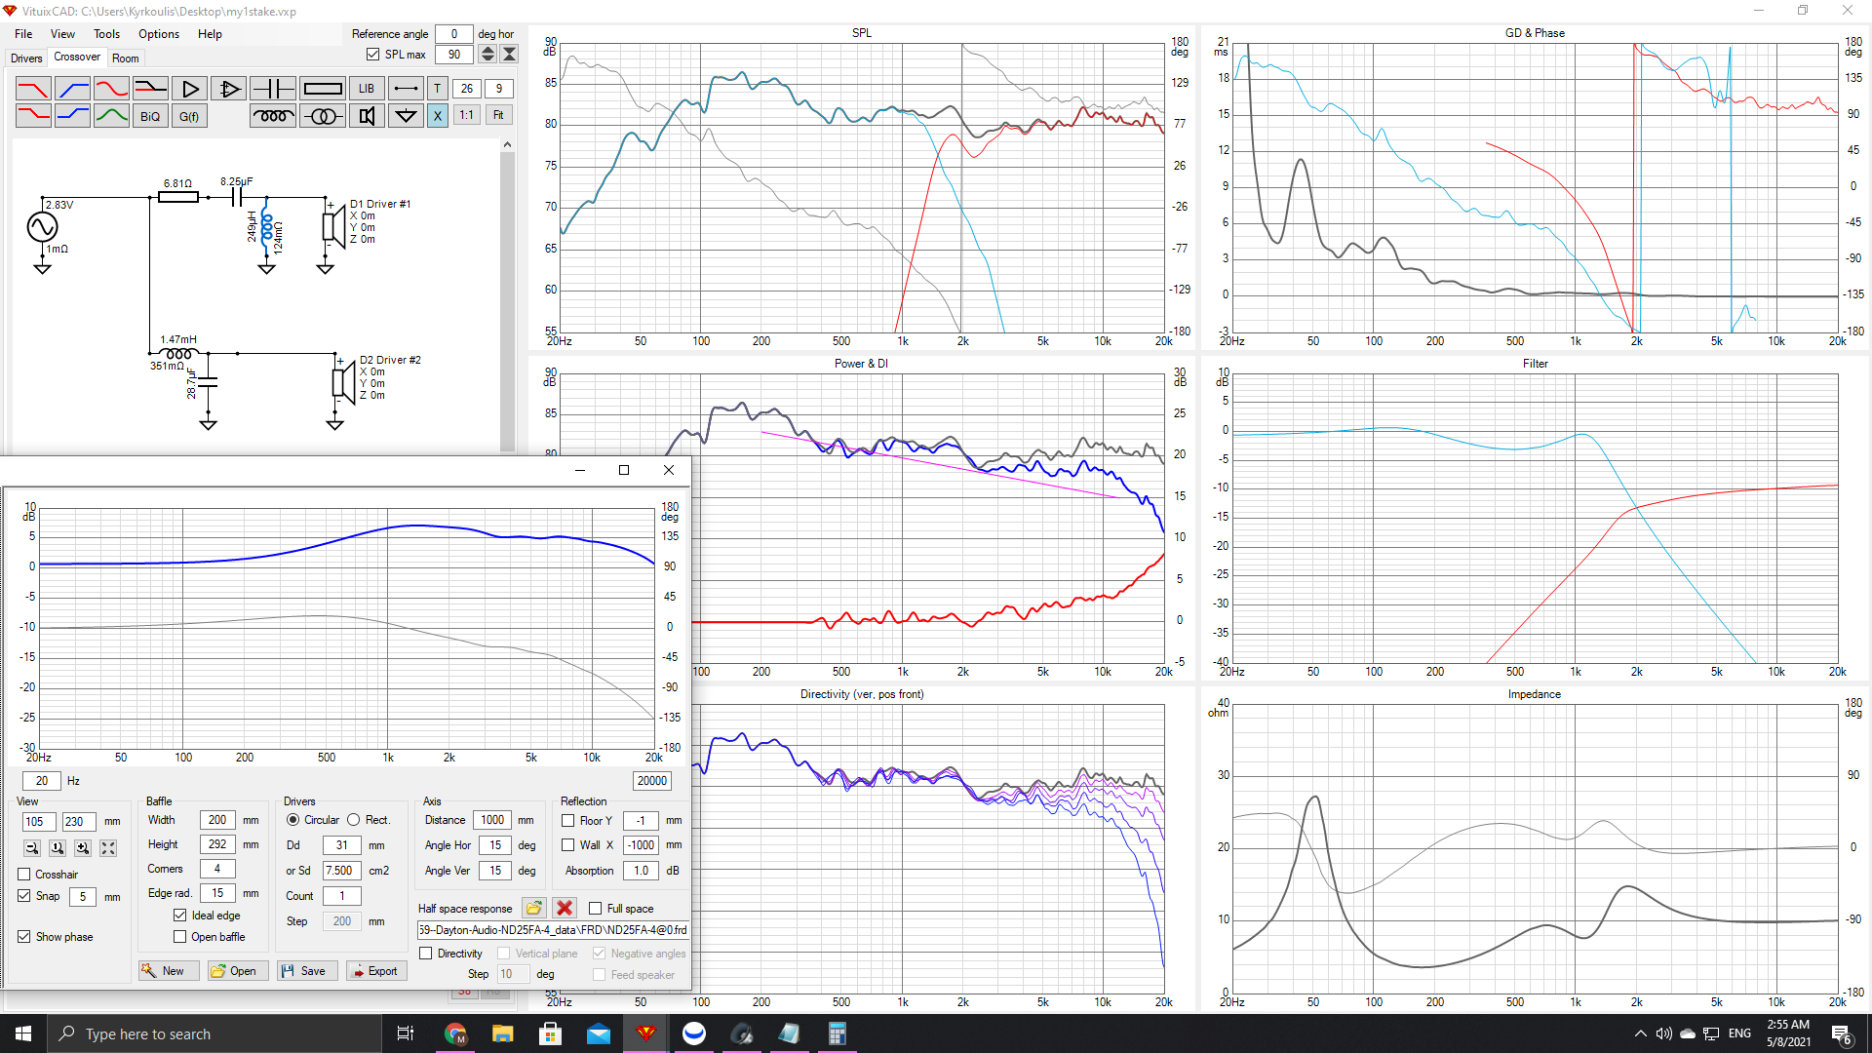1872x1053 pixels.
Task: Open half space response file folder
Action: click(533, 908)
